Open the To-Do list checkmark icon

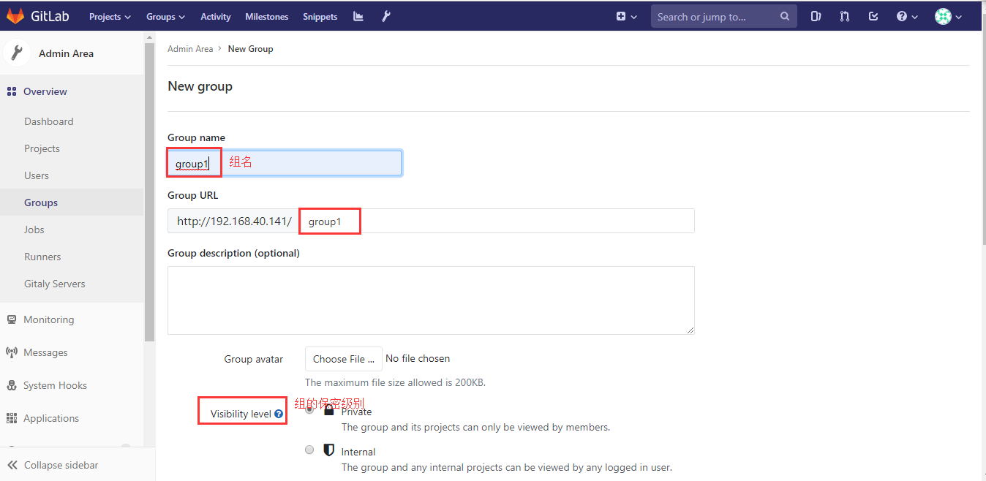click(x=873, y=16)
